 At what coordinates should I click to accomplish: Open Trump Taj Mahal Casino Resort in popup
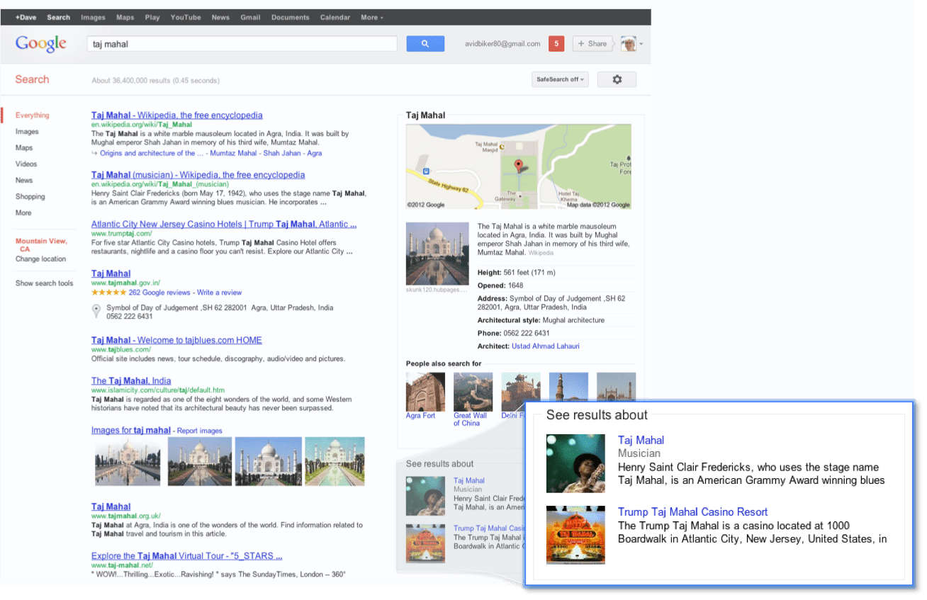(x=692, y=511)
